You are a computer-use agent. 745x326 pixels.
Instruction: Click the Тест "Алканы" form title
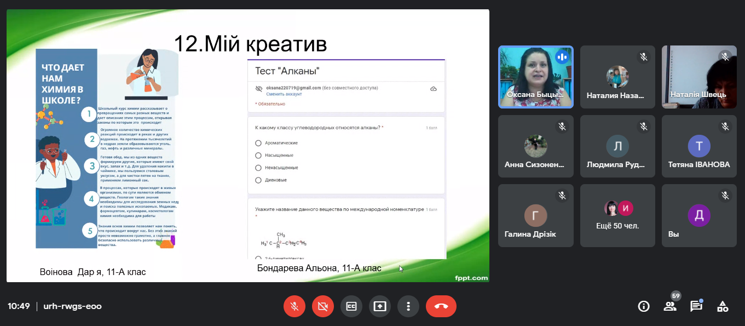click(287, 71)
